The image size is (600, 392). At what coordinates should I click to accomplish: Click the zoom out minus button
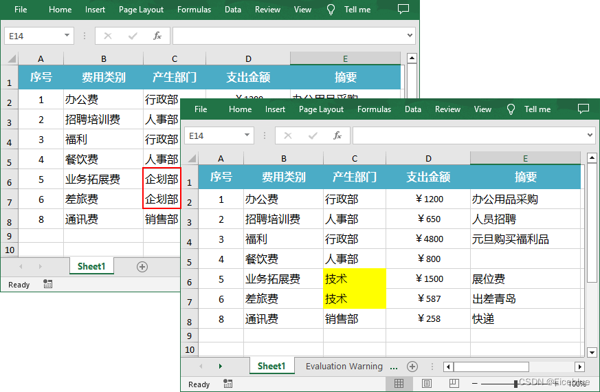(x=474, y=383)
